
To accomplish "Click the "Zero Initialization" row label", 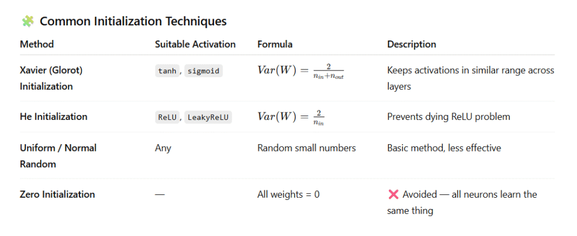I will (x=57, y=194).
